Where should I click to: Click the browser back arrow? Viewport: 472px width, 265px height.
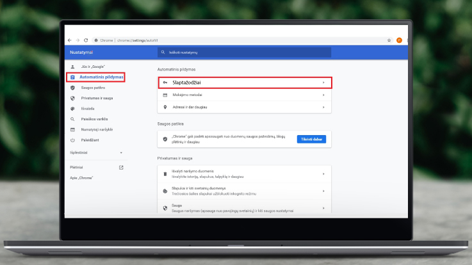[x=70, y=40]
